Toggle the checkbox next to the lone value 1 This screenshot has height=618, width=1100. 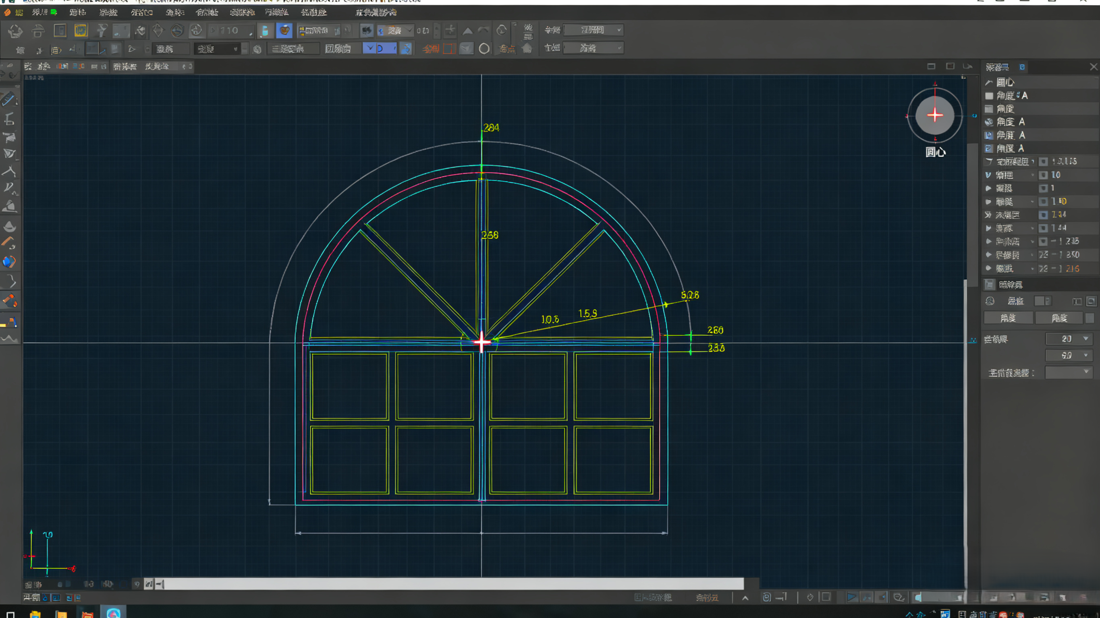[1043, 188]
